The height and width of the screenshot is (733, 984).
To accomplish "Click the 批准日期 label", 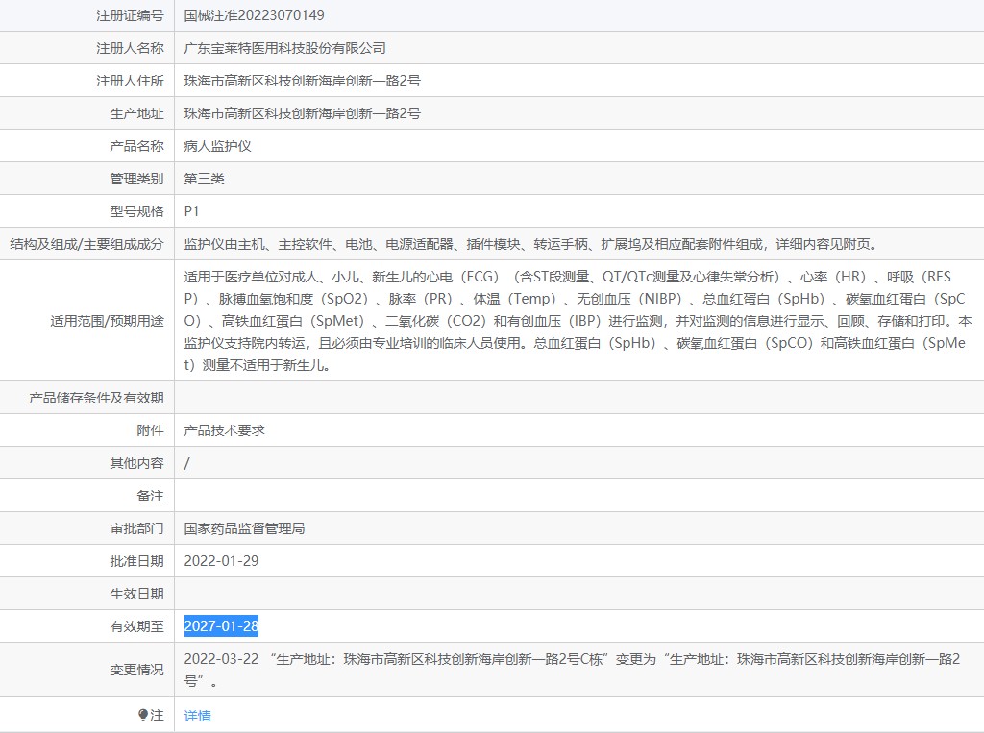I will [x=136, y=561].
